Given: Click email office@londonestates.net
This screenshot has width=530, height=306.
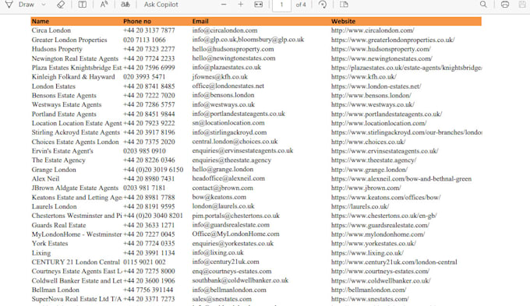Looking at the screenshot, I should 228,86.
